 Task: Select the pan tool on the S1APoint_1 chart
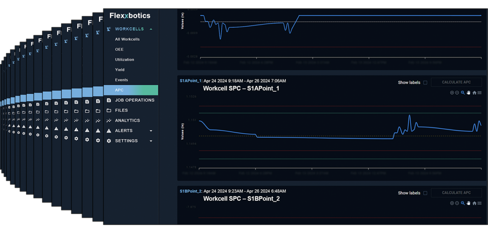click(468, 93)
